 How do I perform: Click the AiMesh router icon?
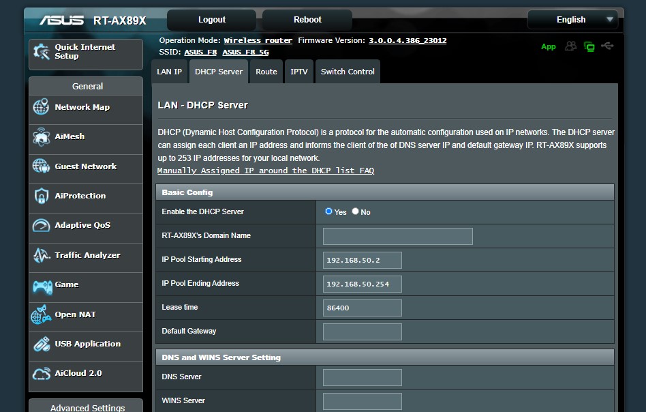(41, 136)
